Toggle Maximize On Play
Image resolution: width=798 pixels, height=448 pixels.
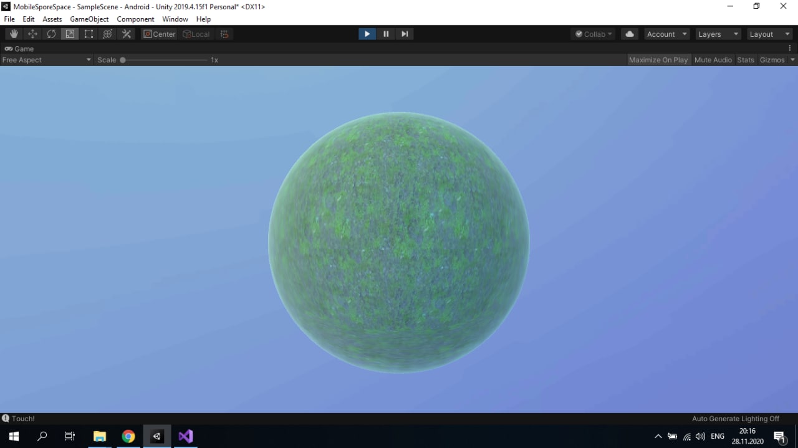click(658, 60)
